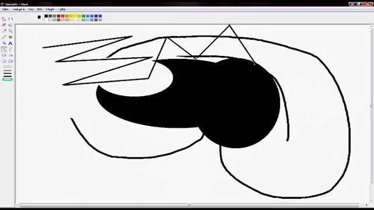Viewport: 374px width, 210px height.
Task: Select the rectangular Select tool
Action: tap(11, 19)
